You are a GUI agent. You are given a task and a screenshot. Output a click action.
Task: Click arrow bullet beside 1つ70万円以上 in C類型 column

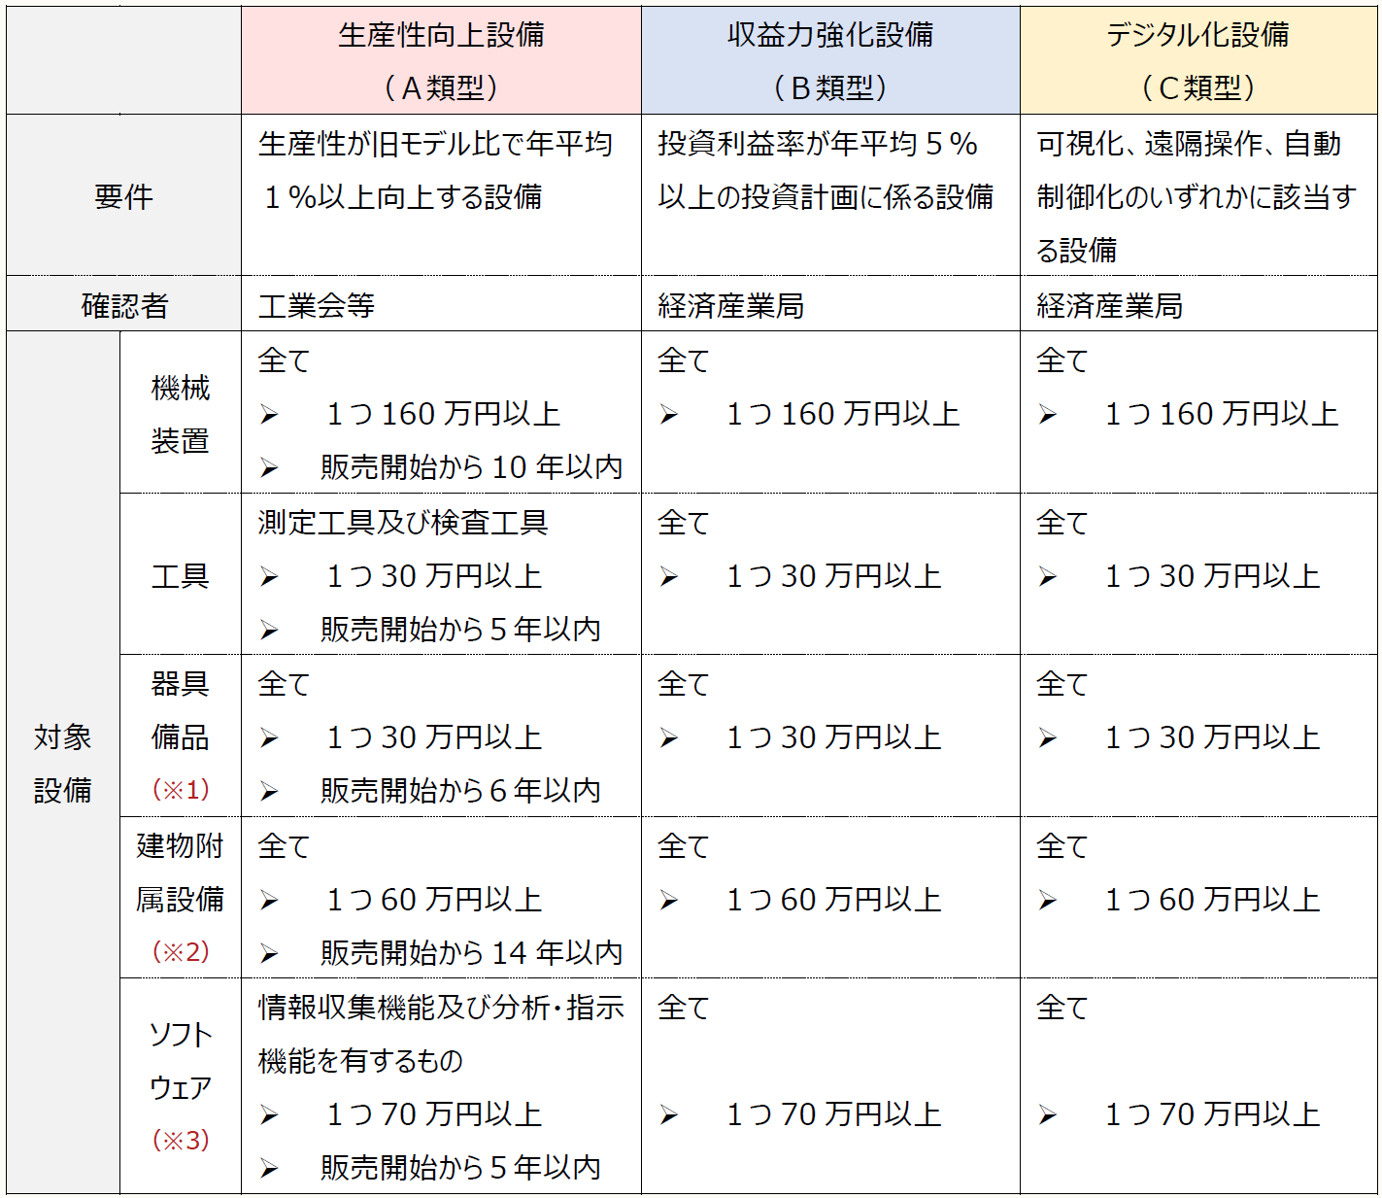pos(1047,1115)
